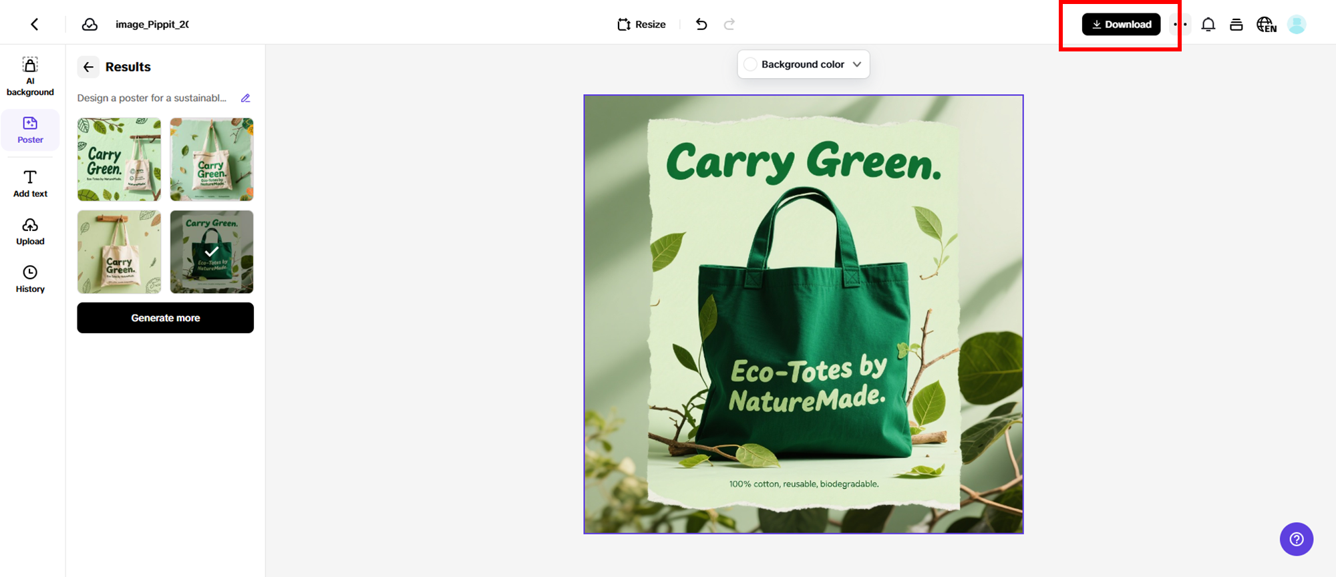Screen dimensions: 1336x577
Task: Open notifications bell
Action: (1208, 25)
